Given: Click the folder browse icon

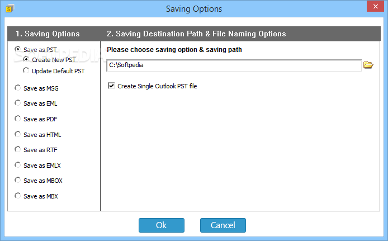Looking at the screenshot, I should click(x=368, y=65).
